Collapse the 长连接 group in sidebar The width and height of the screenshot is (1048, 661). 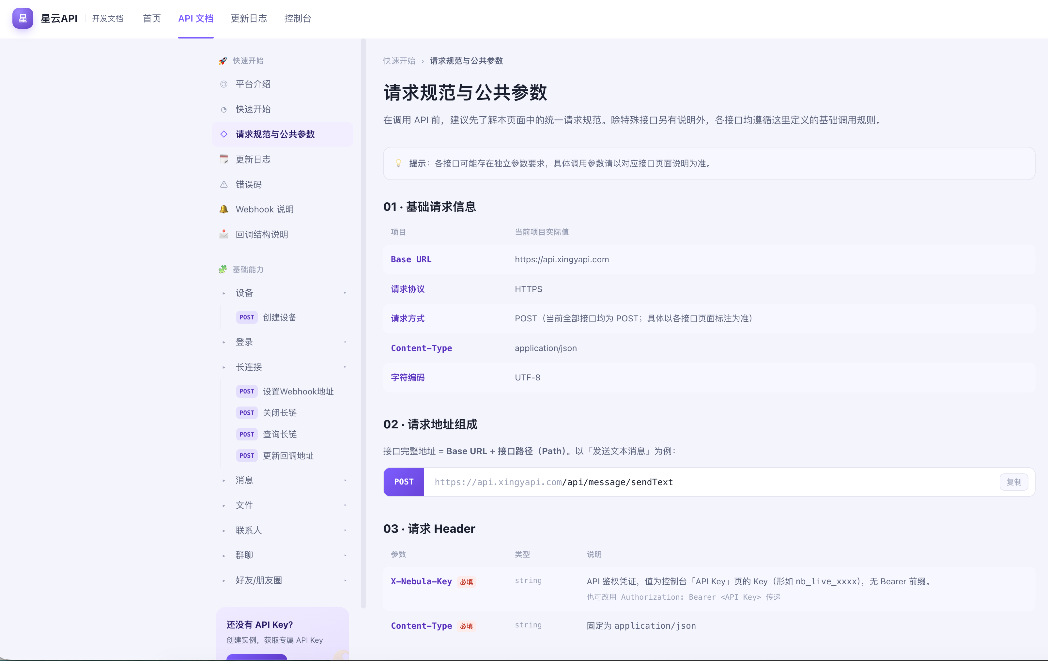(x=282, y=367)
